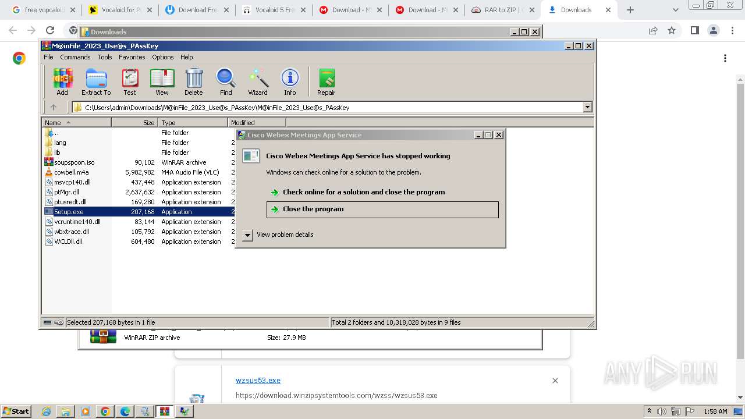Show hidden tray icons arrow
This screenshot has width=745, height=419.
[x=649, y=411]
